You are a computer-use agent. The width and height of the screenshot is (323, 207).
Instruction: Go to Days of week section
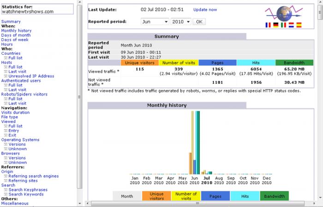coord(14,40)
